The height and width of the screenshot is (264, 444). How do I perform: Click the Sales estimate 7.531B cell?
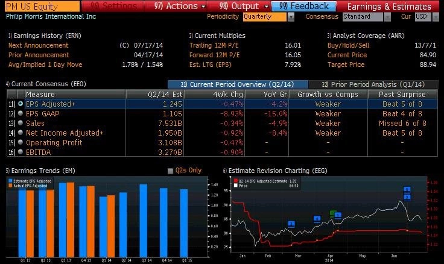coord(170,124)
